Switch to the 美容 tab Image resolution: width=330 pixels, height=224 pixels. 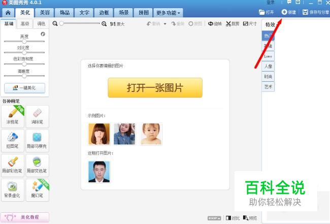pos(45,13)
